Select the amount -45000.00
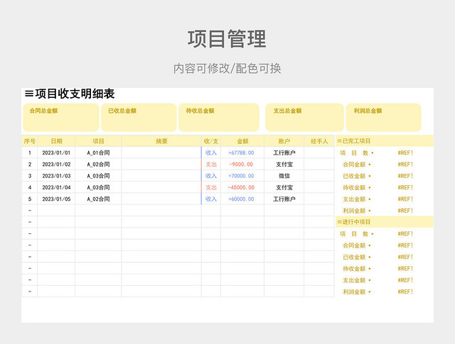 click(241, 187)
